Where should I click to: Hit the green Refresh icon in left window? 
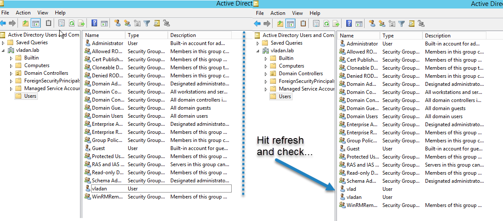pyautogui.click(x=72, y=23)
